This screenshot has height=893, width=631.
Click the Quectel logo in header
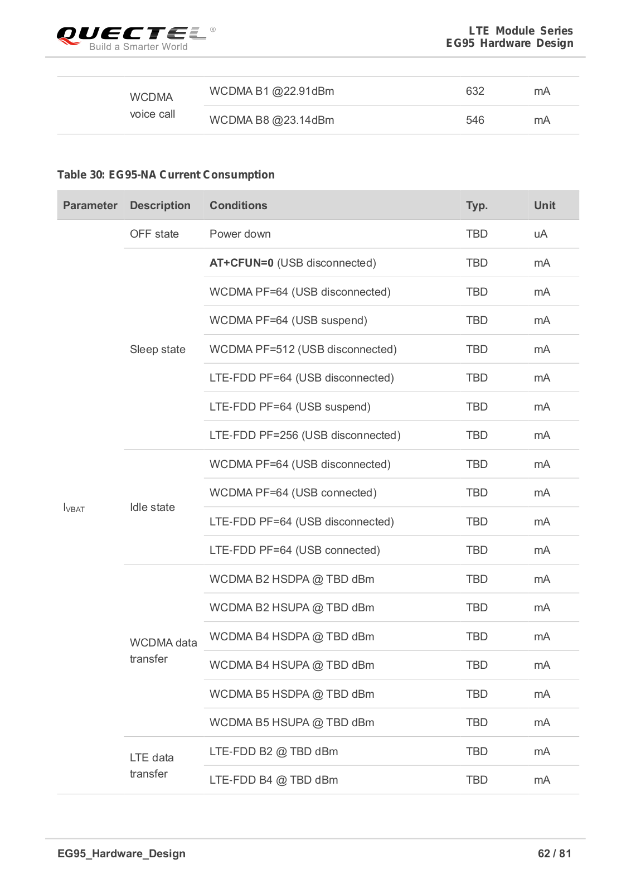coord(135,38)
